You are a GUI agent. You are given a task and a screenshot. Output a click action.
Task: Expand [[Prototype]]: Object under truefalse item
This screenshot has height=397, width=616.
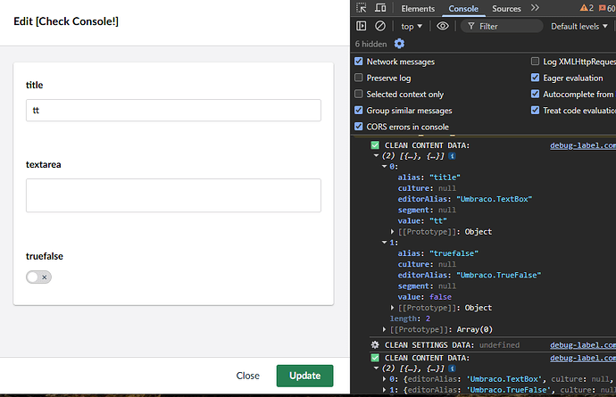pyautogui.click(x=392, y=308)
